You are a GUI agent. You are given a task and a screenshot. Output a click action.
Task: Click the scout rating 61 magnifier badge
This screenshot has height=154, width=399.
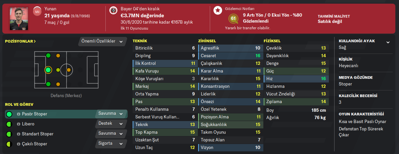[x=234, y=18]
